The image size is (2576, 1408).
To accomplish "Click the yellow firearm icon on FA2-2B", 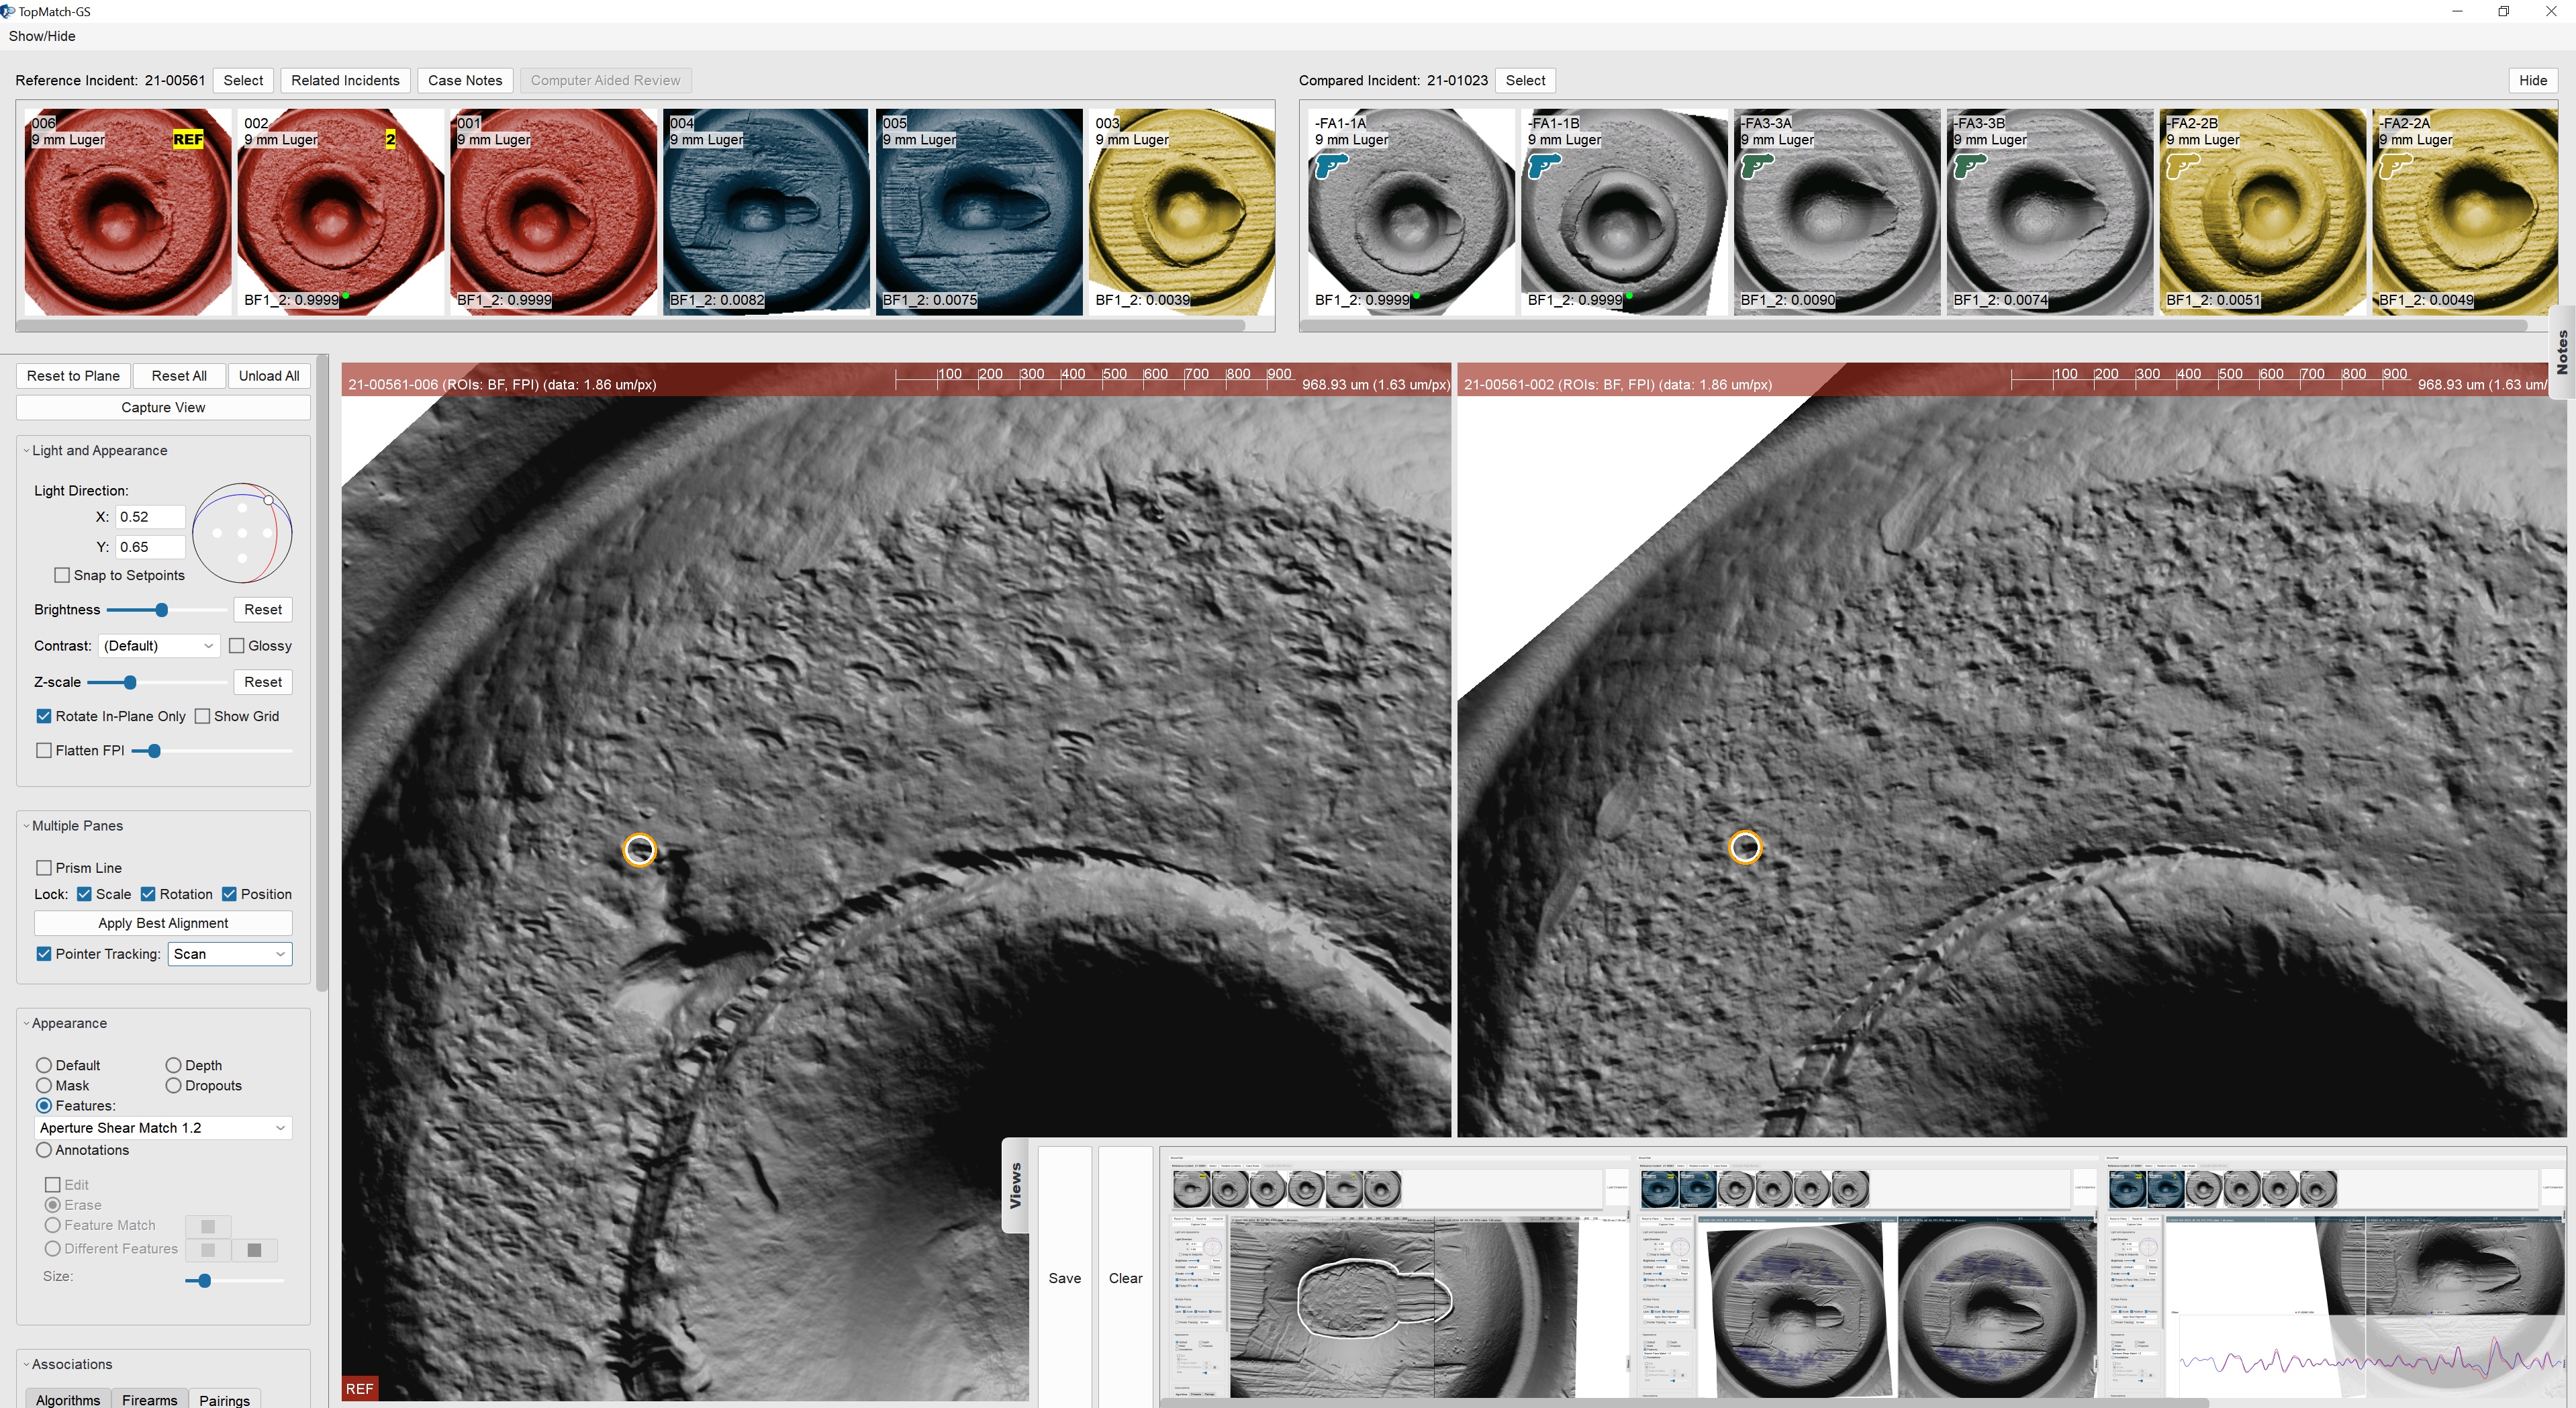I will (x=2183, y=165).
